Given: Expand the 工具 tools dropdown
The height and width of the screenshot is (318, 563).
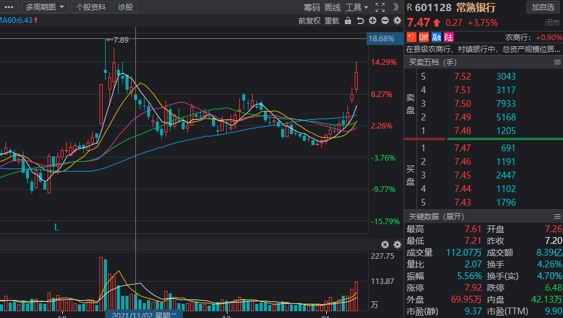Looking at the screenshot, I should click(357, 7).
